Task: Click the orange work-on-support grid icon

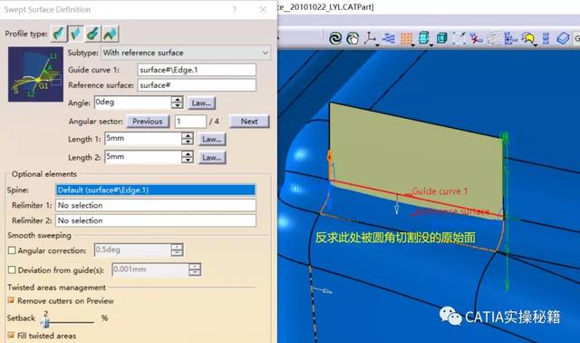Action: pos(406,38)
